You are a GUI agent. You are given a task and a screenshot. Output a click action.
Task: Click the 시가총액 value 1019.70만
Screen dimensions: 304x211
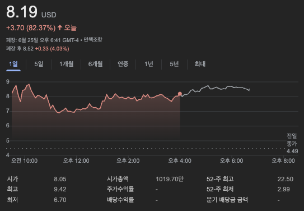click(x=170, y=179)
